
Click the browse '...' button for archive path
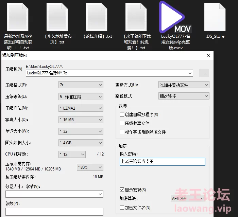coord(204,73)
